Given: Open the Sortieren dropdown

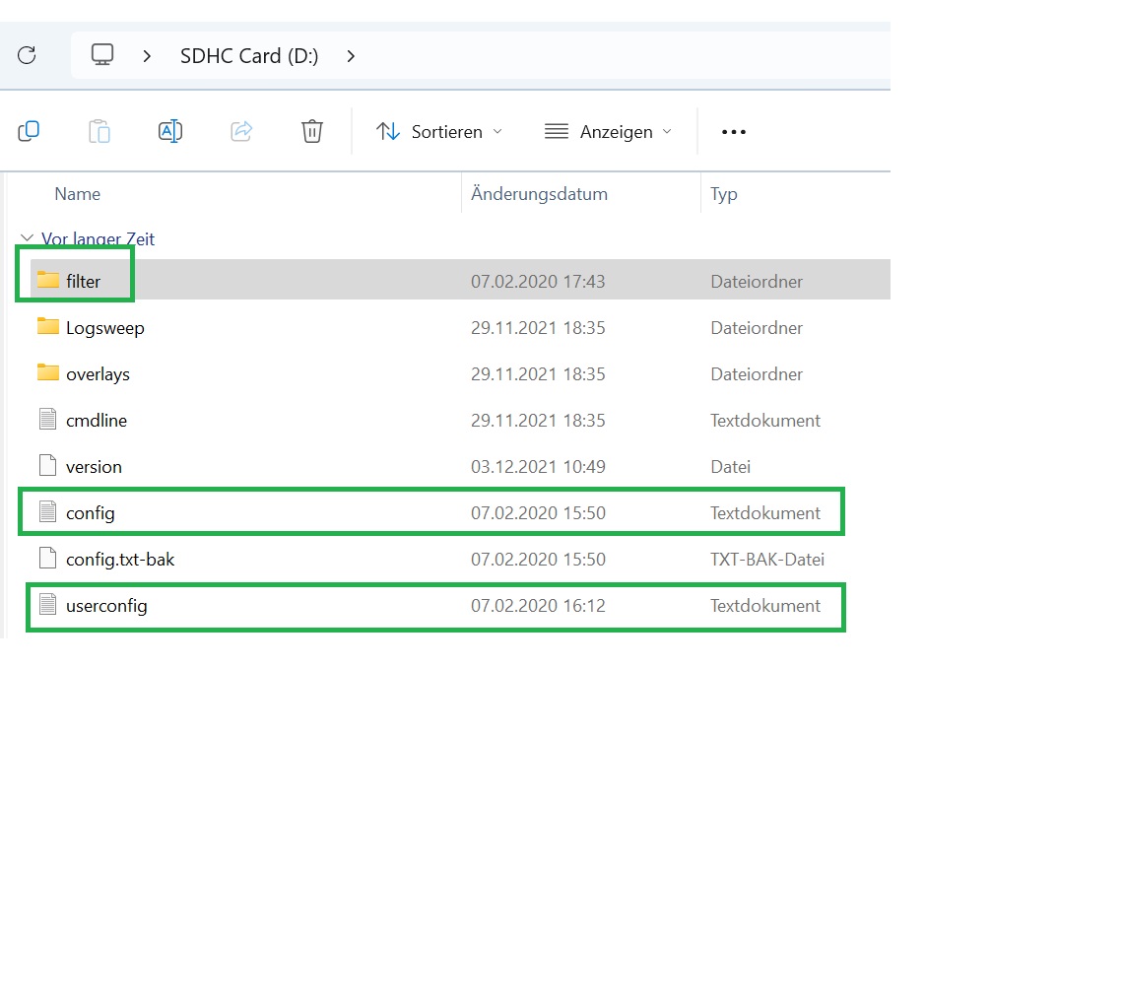Looking at the screenshot, I should coord(439,131).
